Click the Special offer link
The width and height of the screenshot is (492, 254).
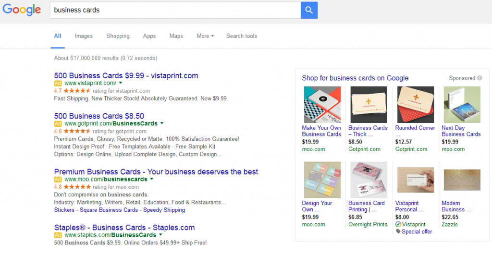[x=417, y=232]
